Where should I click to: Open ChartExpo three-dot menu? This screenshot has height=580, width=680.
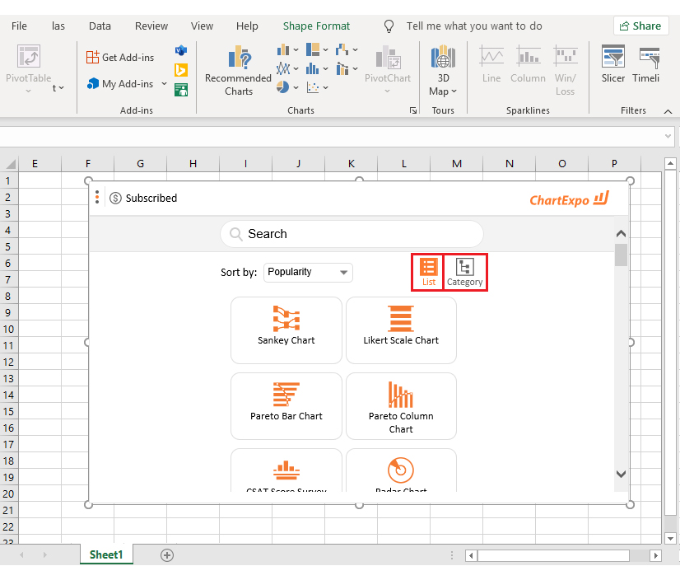coord(97,197)
